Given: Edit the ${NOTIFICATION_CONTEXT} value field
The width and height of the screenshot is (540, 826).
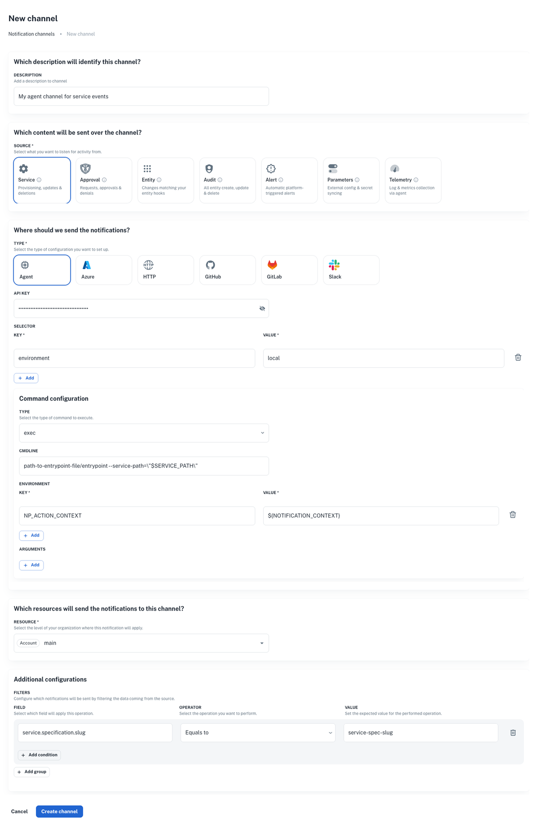Looking at the screenshot, I should [x=381, y=516].
